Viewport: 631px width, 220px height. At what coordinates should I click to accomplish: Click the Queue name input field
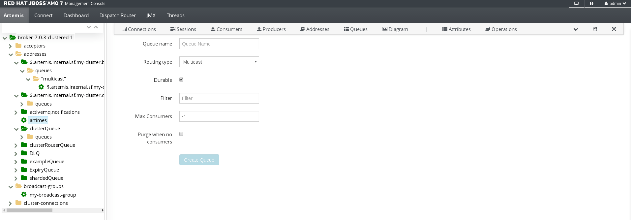[x=219, y=44]
